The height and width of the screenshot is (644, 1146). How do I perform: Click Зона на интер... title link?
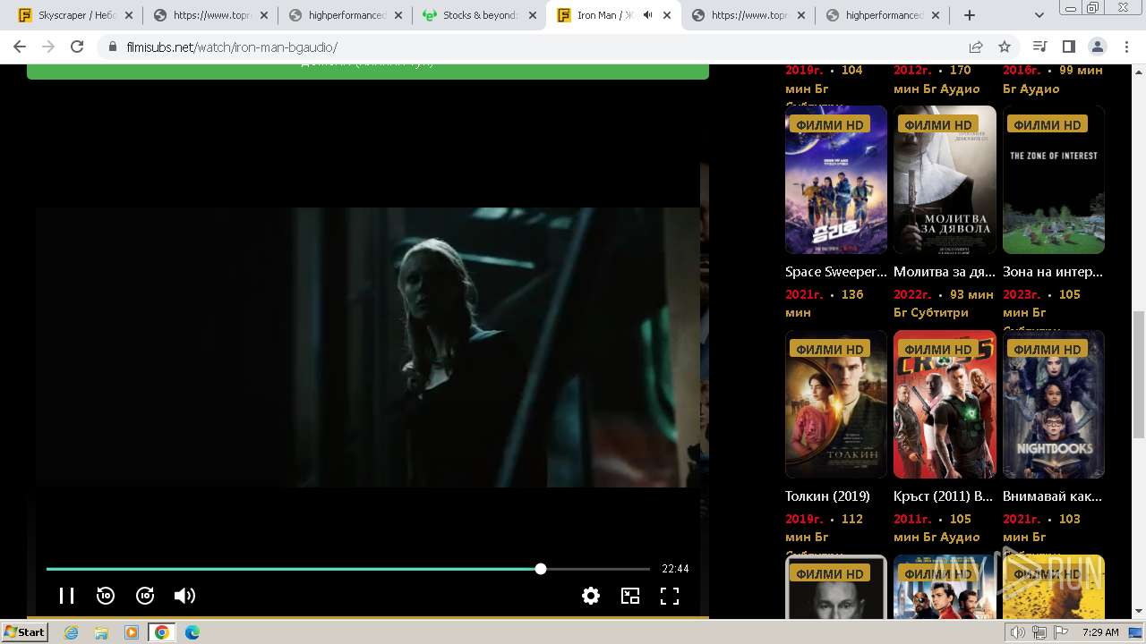tap(1053, 271)
